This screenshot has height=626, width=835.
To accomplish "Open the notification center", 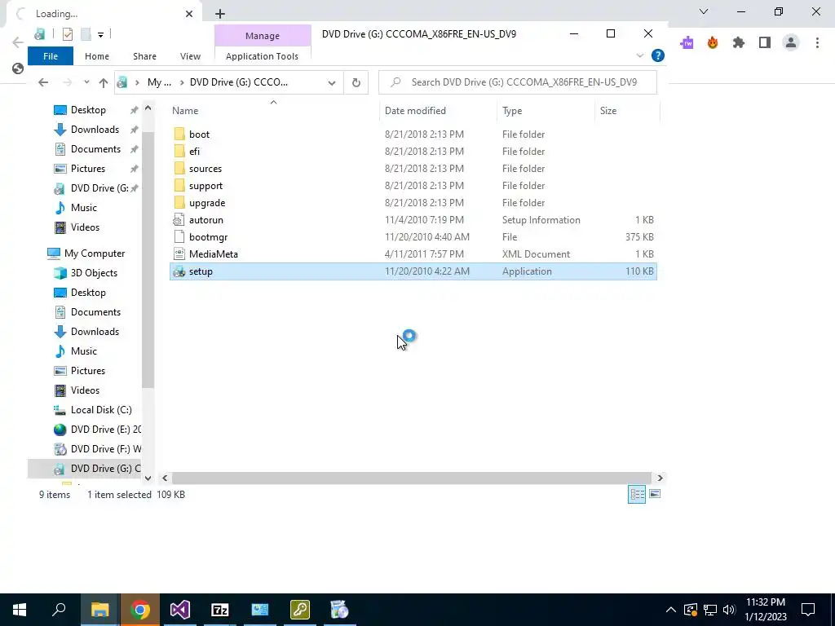I will coord(808,610).
